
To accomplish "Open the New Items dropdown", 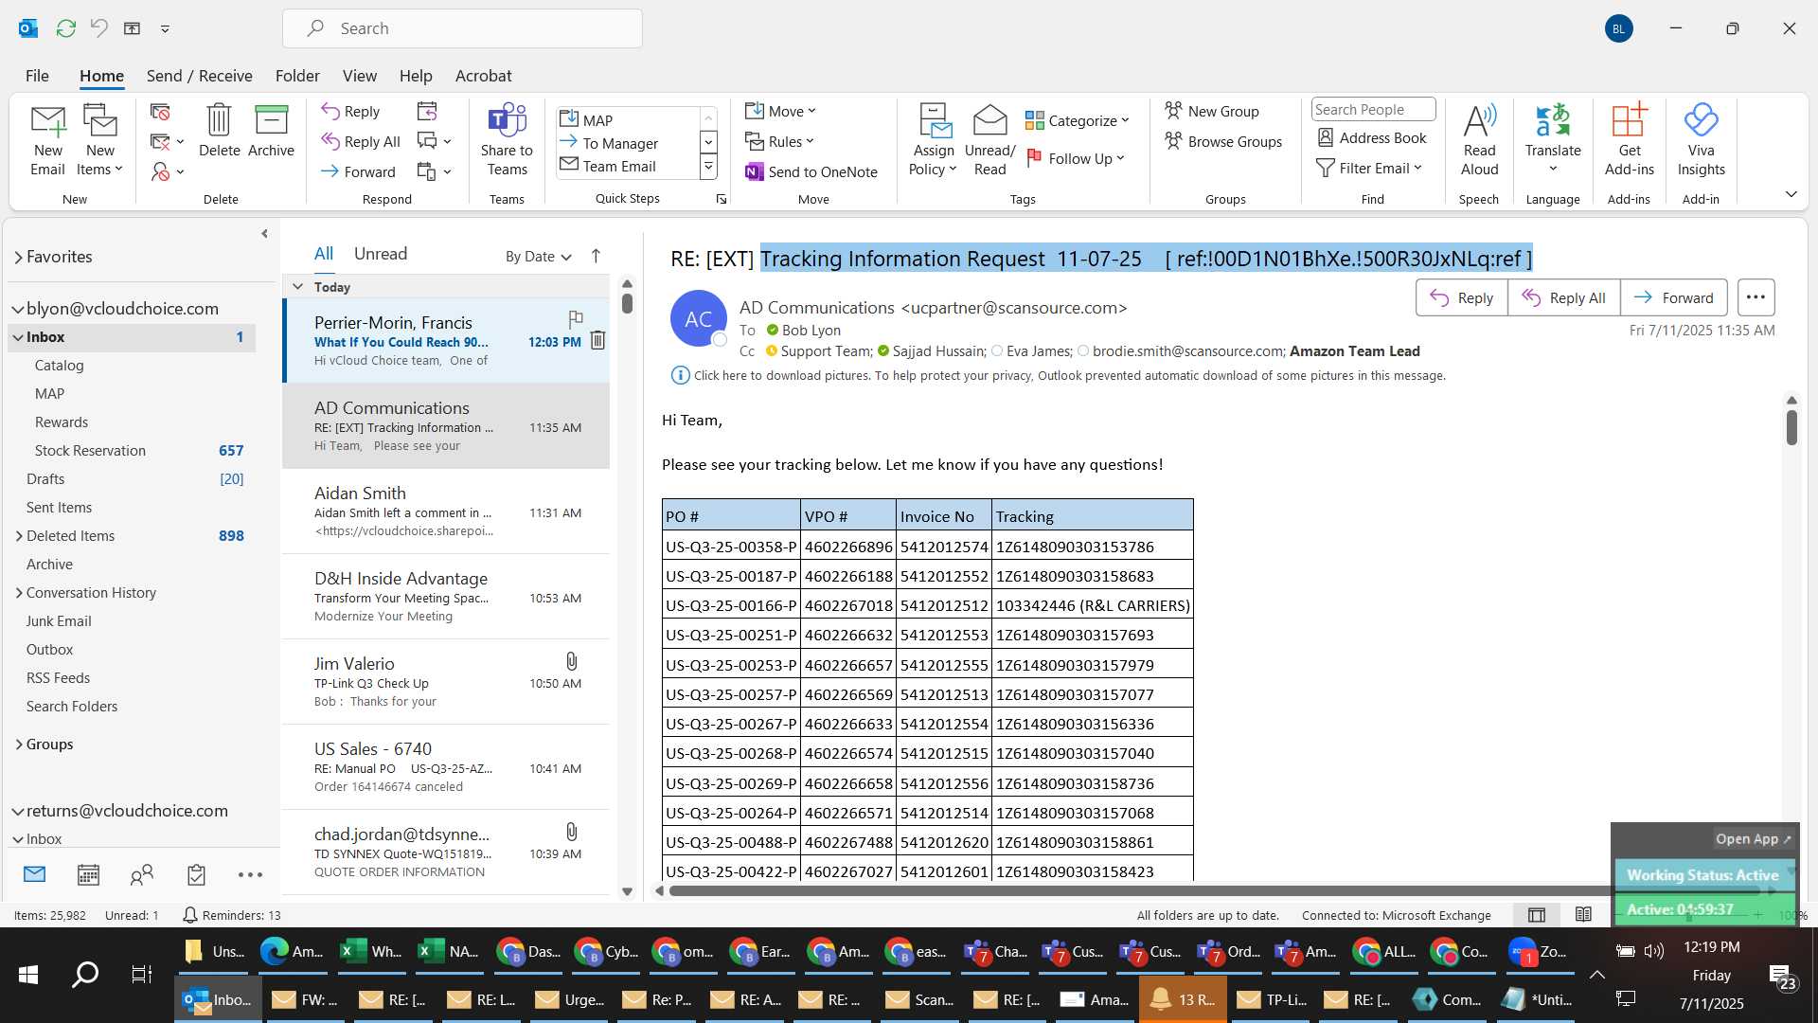I will tap(99, 140).
